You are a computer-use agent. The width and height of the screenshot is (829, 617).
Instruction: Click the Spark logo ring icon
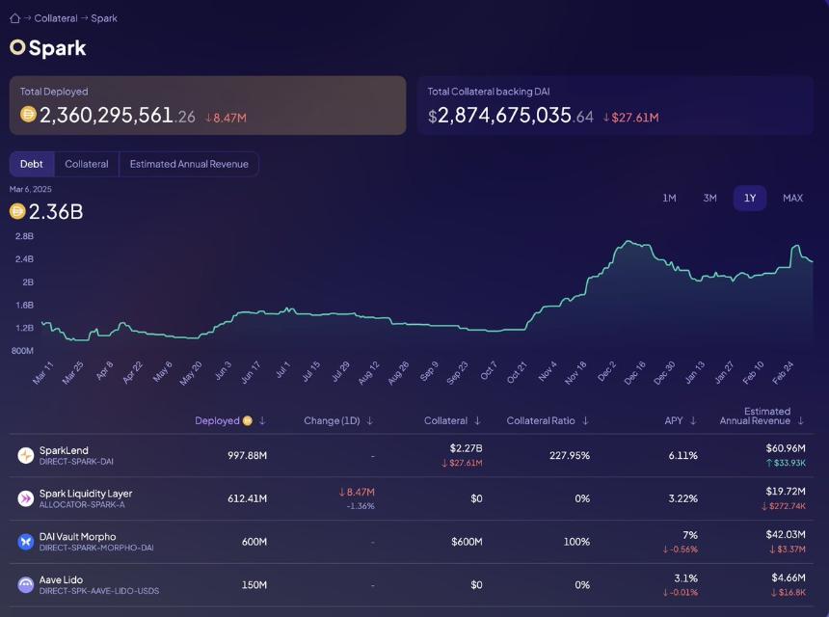click(x=17, y=47)
